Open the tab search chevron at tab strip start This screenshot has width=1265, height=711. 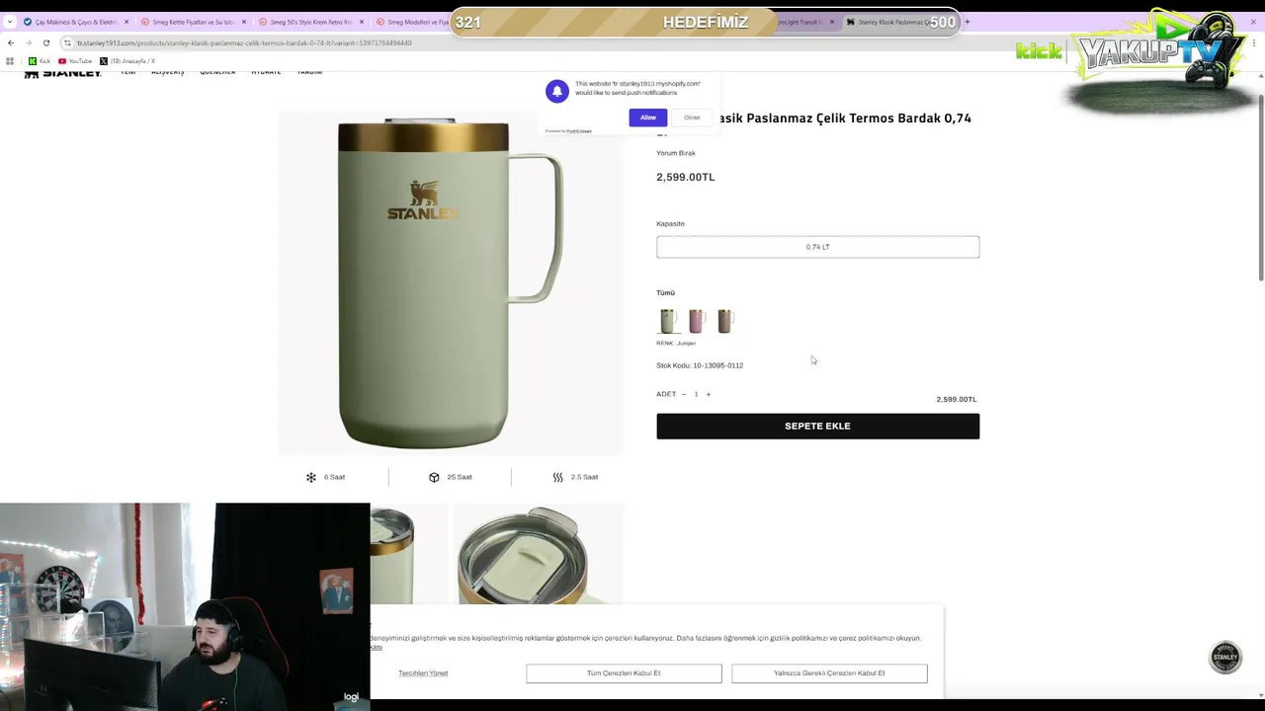tap(10, 22)
